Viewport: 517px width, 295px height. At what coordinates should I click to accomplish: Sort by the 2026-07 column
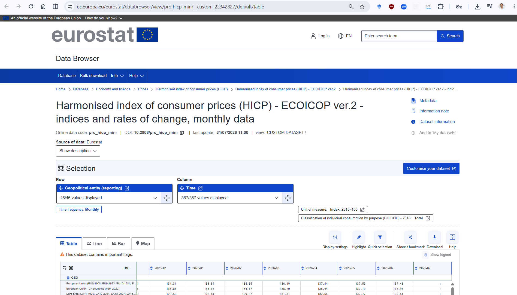[416, 268]
